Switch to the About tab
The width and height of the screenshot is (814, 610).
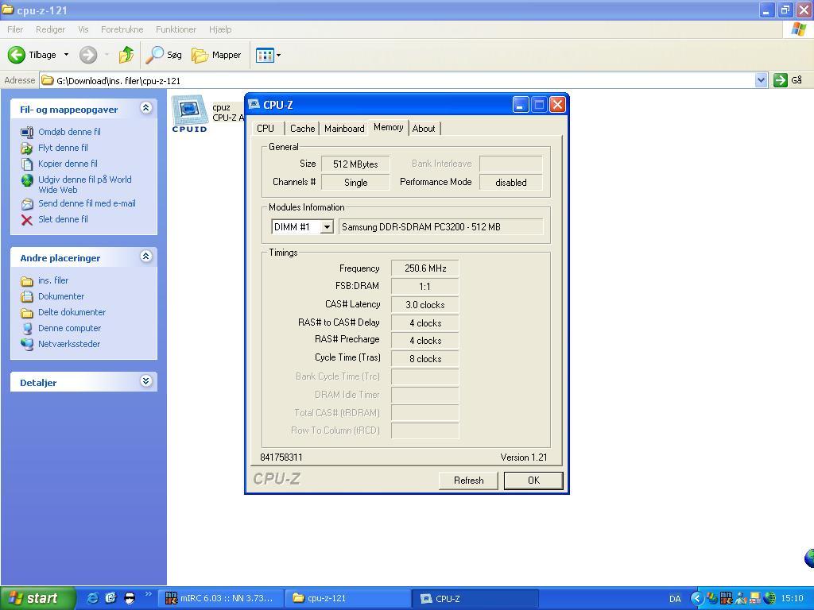pos(424,128)
